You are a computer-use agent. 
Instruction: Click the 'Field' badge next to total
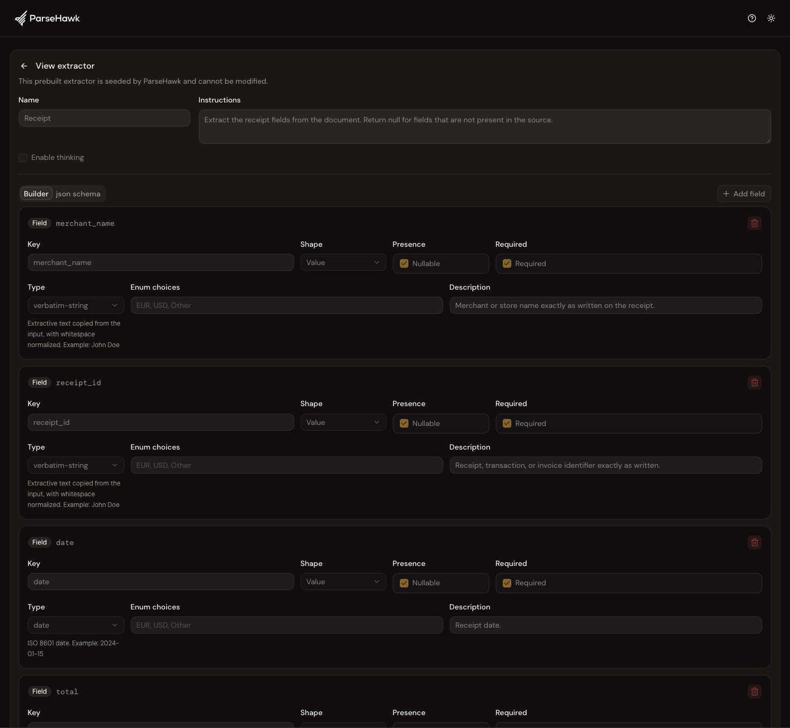pyautogui.click(x=40, y=692)
